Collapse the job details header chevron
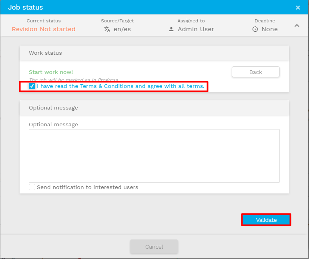Image resolution: width=309 pixels, height=259 pixels. pos(297,26)
